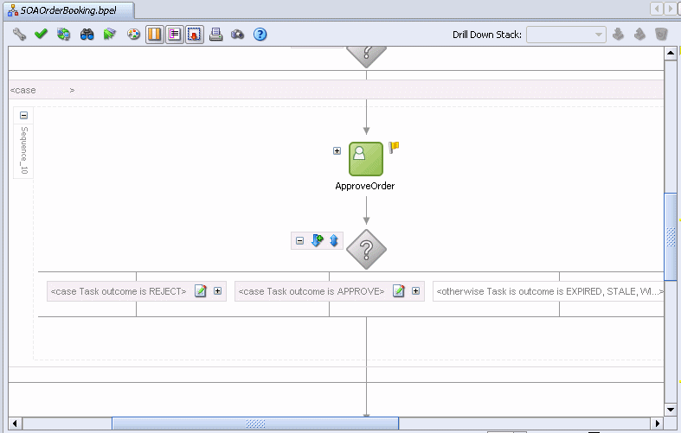Viewport: 681px width, 433px height.
Task: Open help with the blue question mark
Action: tap(260, 35)
